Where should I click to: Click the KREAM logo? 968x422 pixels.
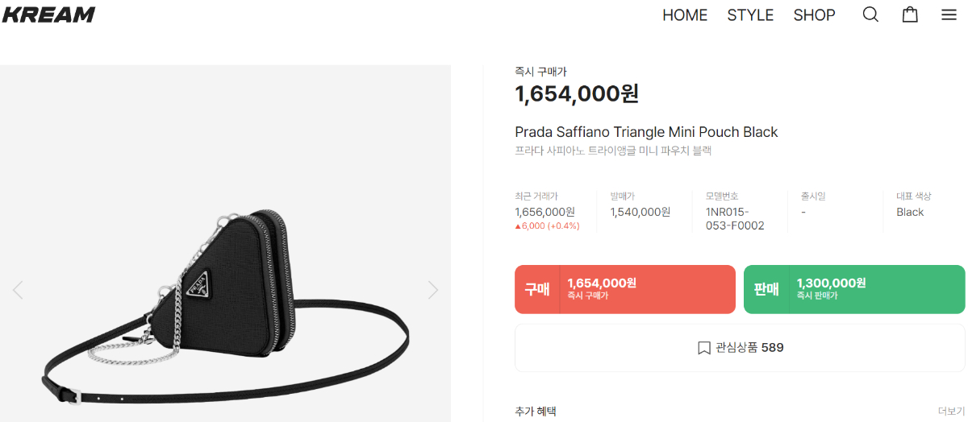[x=48, y=14]
